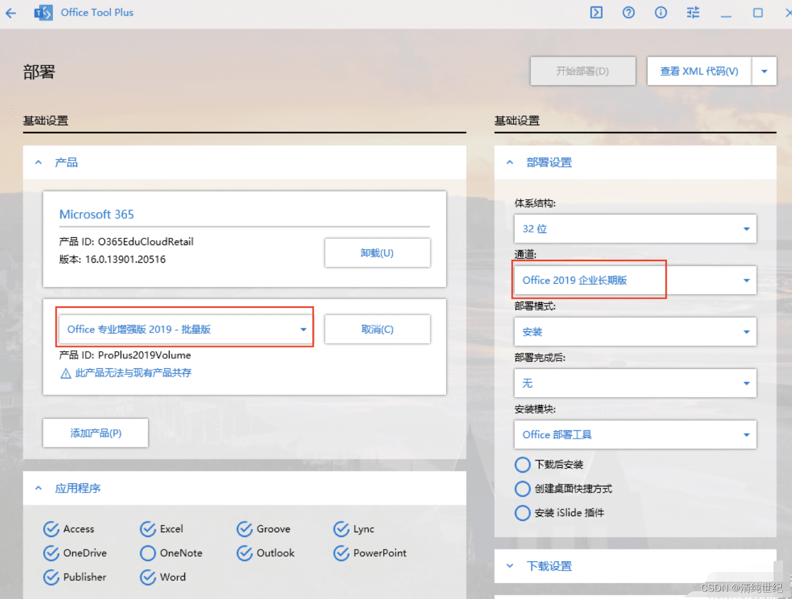Open the help icon in the title bar

tap(628, 13)
